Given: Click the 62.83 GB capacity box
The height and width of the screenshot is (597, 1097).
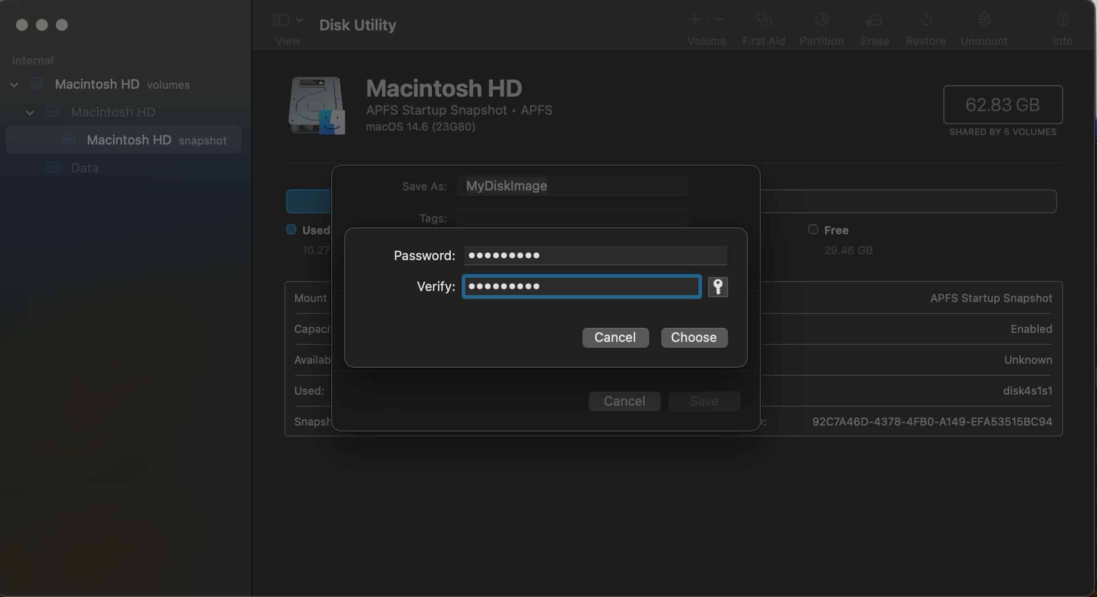Looking at the screenshot, I should click(x=1003, y=105).
